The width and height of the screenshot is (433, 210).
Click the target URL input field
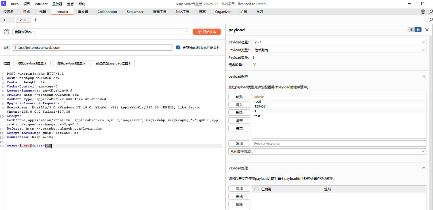pyautogui.click(x=93, y=48)
